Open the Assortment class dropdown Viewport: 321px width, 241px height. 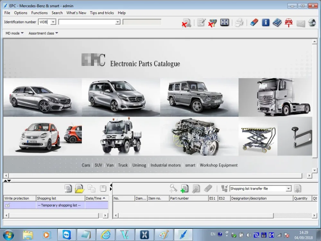tap(43, 33)
